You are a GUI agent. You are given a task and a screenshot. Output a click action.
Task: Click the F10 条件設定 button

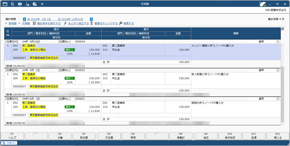(230, 136)
